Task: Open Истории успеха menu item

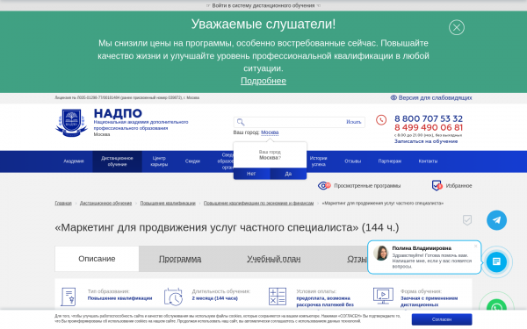Action: 318,161
